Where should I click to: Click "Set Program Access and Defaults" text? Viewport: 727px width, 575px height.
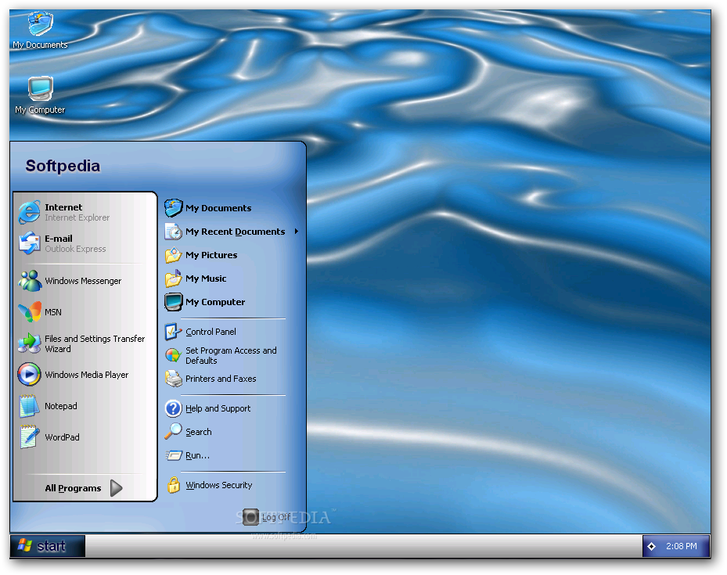pyautogui.click(x=231, y=355)
